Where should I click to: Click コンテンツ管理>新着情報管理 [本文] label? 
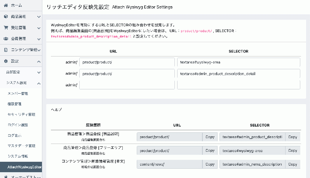(93, 161)
